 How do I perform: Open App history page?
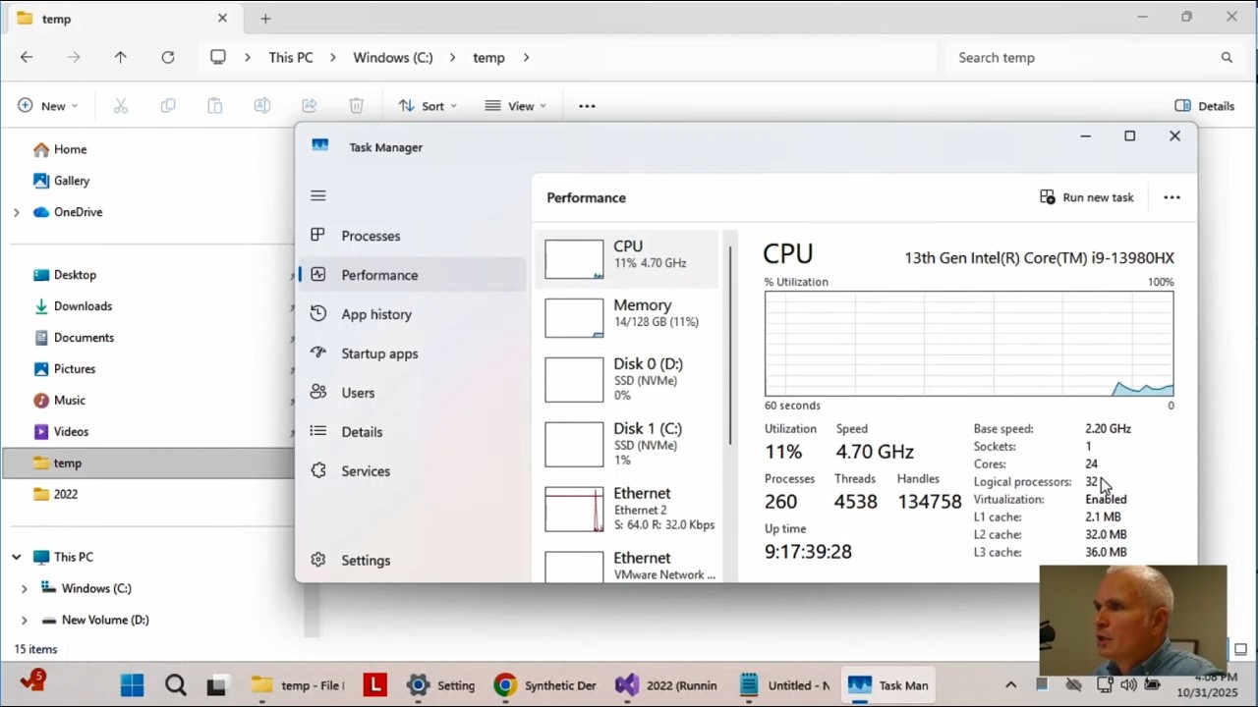click(x=412, y=314)
